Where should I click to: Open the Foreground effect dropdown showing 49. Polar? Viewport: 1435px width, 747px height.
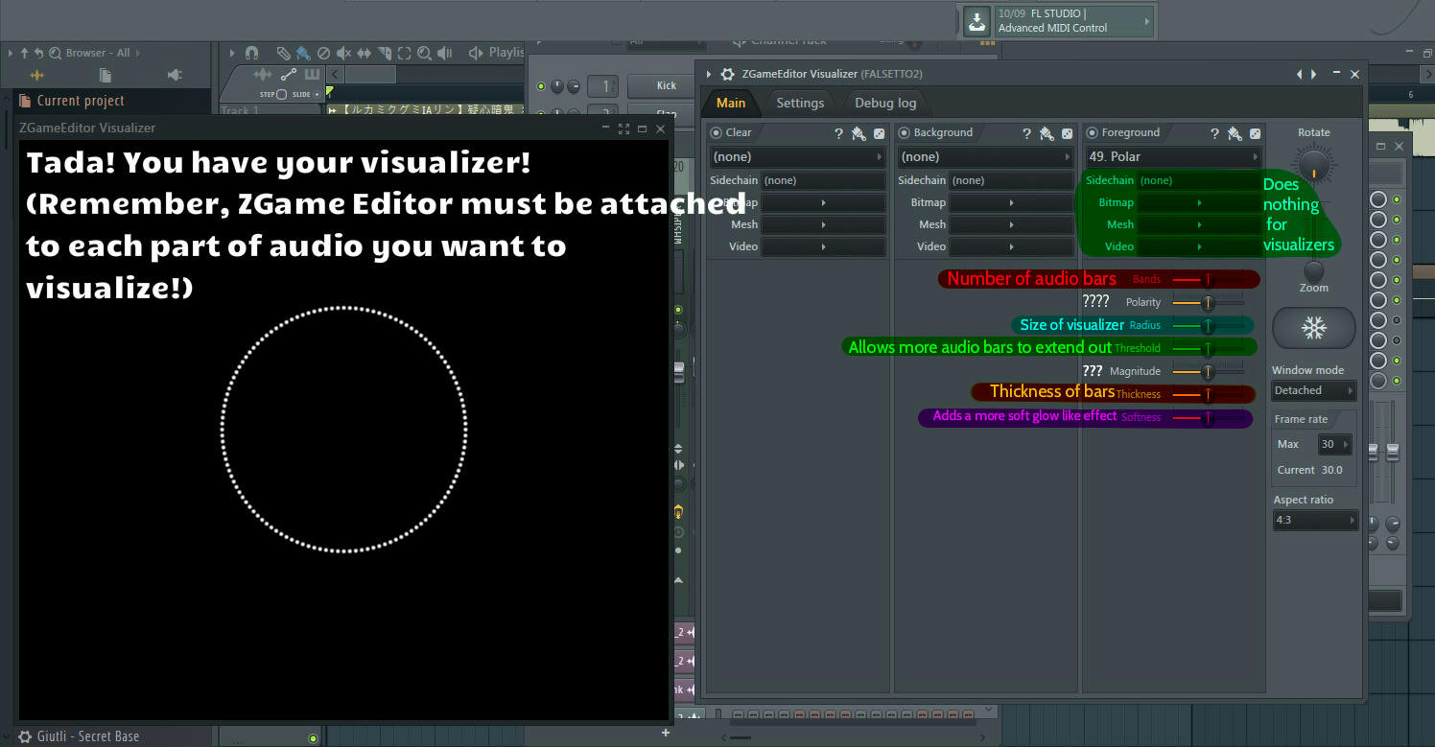1171,155
